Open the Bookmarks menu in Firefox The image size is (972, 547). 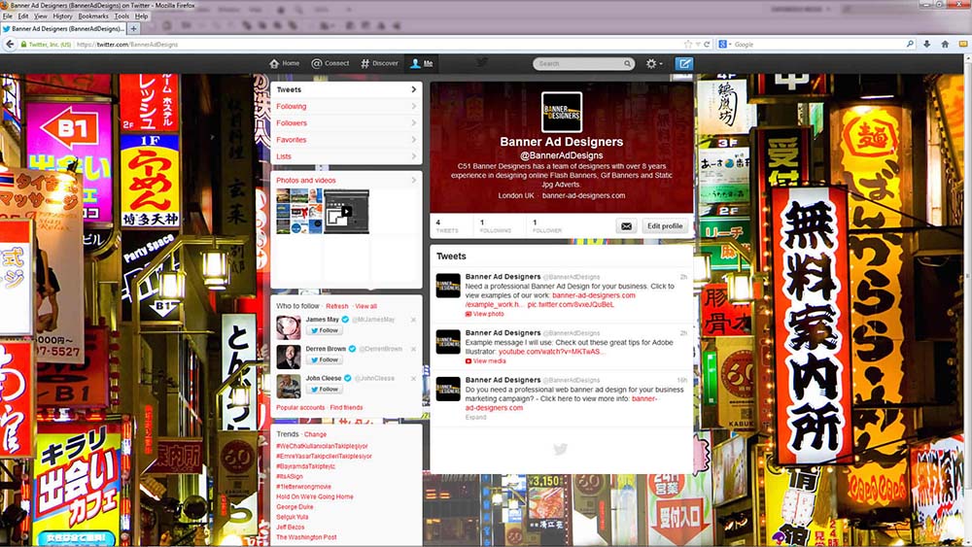coord(93,17)
